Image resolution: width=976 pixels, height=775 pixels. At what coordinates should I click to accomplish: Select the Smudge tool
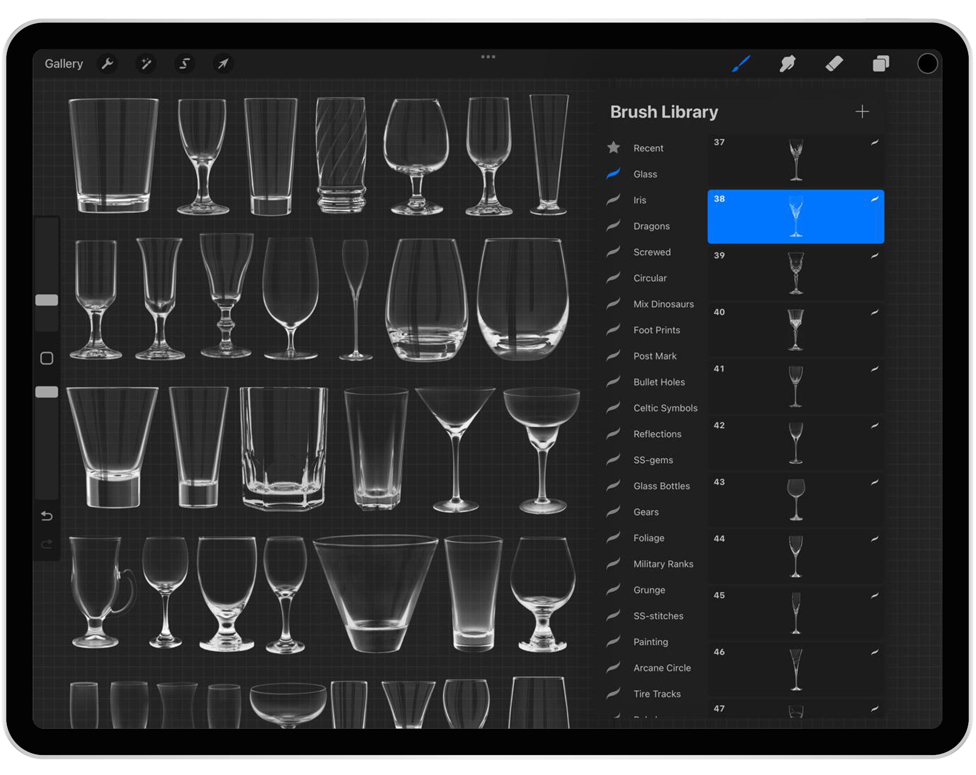[788, 63]
